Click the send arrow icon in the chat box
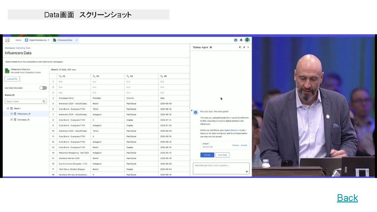The width and height of the screenshot is (377, 212). coord(247,172)
